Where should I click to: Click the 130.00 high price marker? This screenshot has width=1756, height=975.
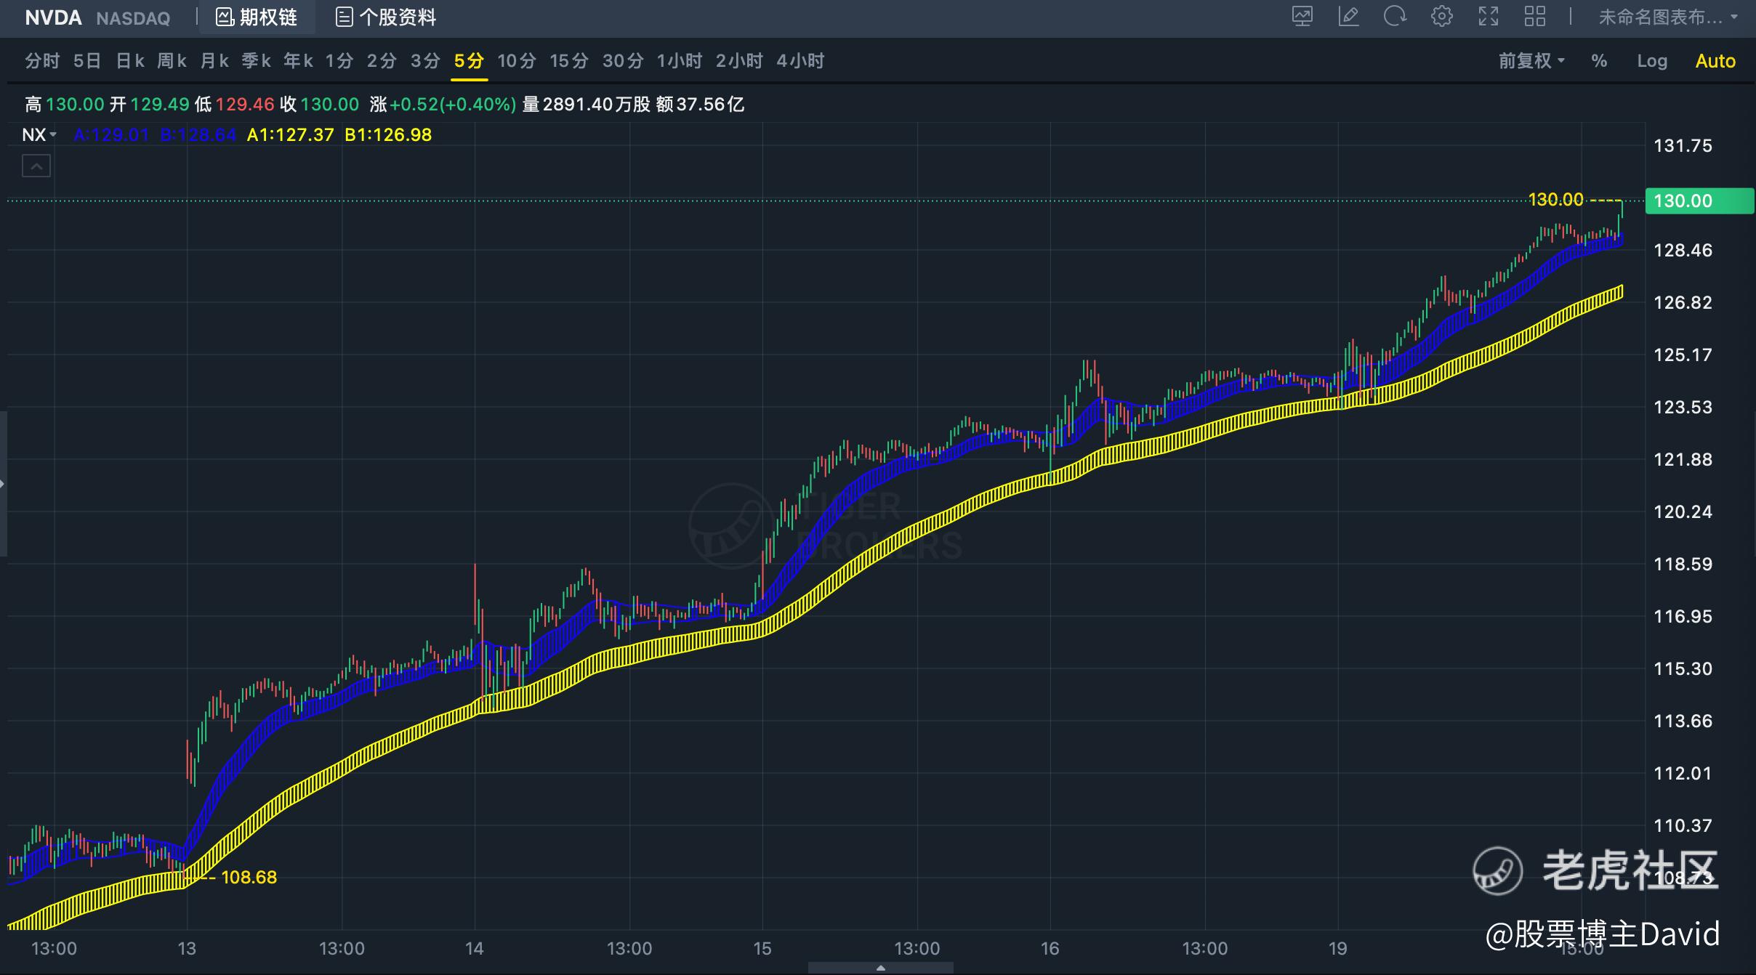[x=1555, y=200]
